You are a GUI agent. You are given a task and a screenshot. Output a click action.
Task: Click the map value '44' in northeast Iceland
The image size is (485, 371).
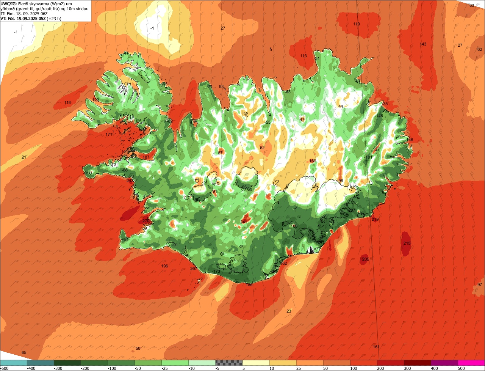[341, 106]
